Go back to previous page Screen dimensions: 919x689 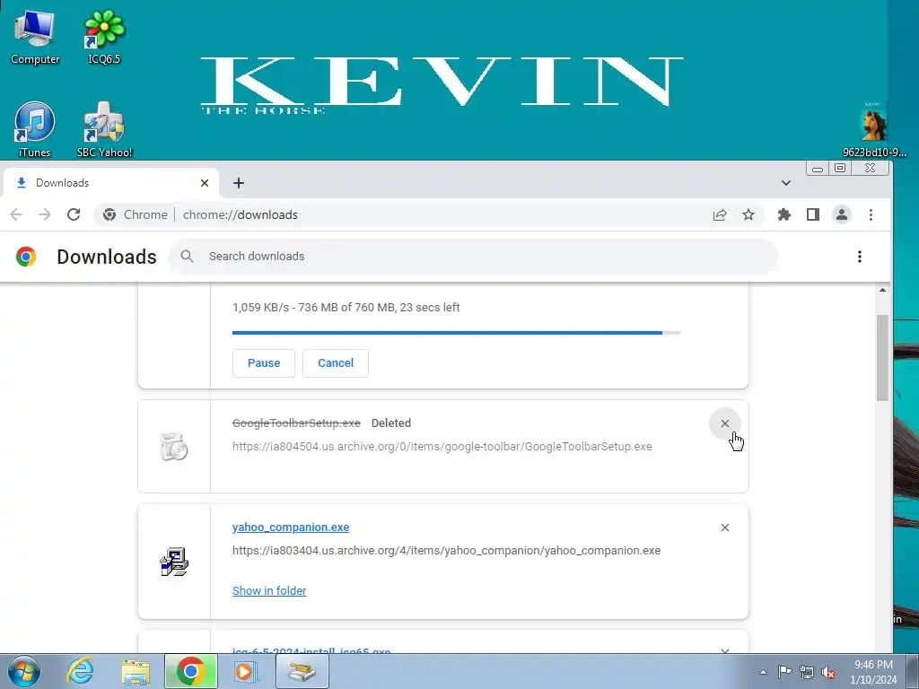click(x=16, y=214)
